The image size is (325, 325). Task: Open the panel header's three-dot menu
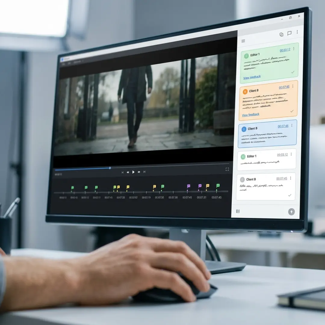(x=297, y=32)
